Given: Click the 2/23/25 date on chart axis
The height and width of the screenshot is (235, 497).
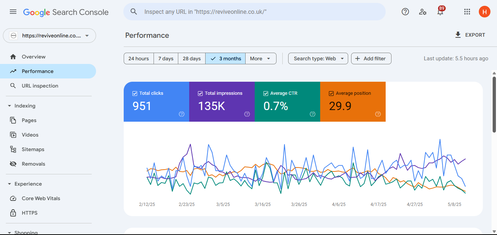Looking at the screenshot, I should tap(187, 204).
